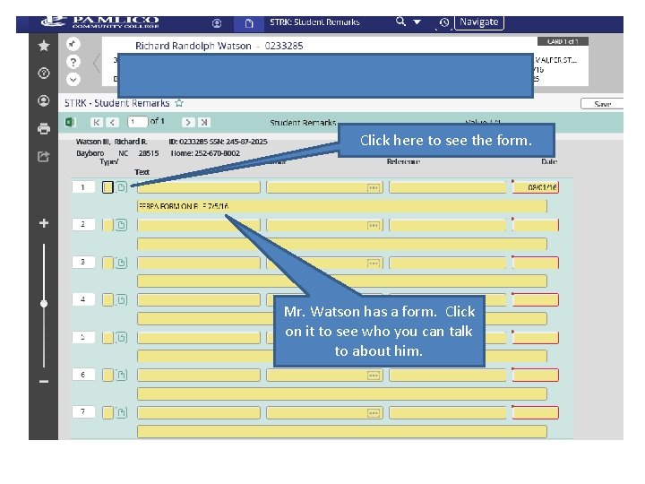Click the date field on row 3
This screenshot has height=484, width=645.
535,263
